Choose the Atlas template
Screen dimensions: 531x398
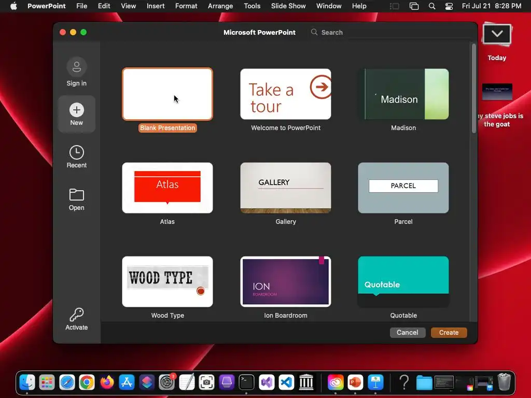(x=167, y=188)
